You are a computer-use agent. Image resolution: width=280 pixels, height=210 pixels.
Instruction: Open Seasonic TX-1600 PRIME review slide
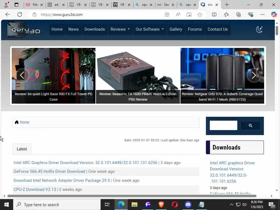pyautogui.click(x=138, y=76)
